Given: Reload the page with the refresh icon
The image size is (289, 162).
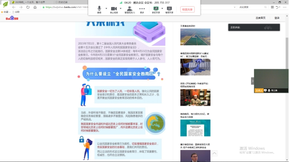Looking at the screenshot, I should 28,7.
